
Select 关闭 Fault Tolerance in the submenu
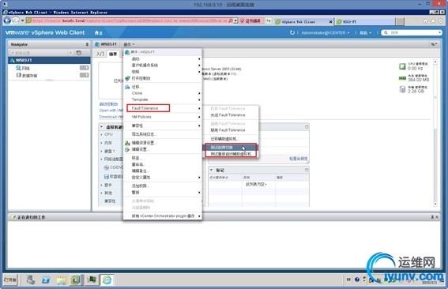[x=231, y=115]
